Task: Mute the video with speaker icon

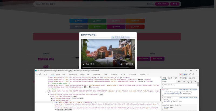Action: [122, 64]
